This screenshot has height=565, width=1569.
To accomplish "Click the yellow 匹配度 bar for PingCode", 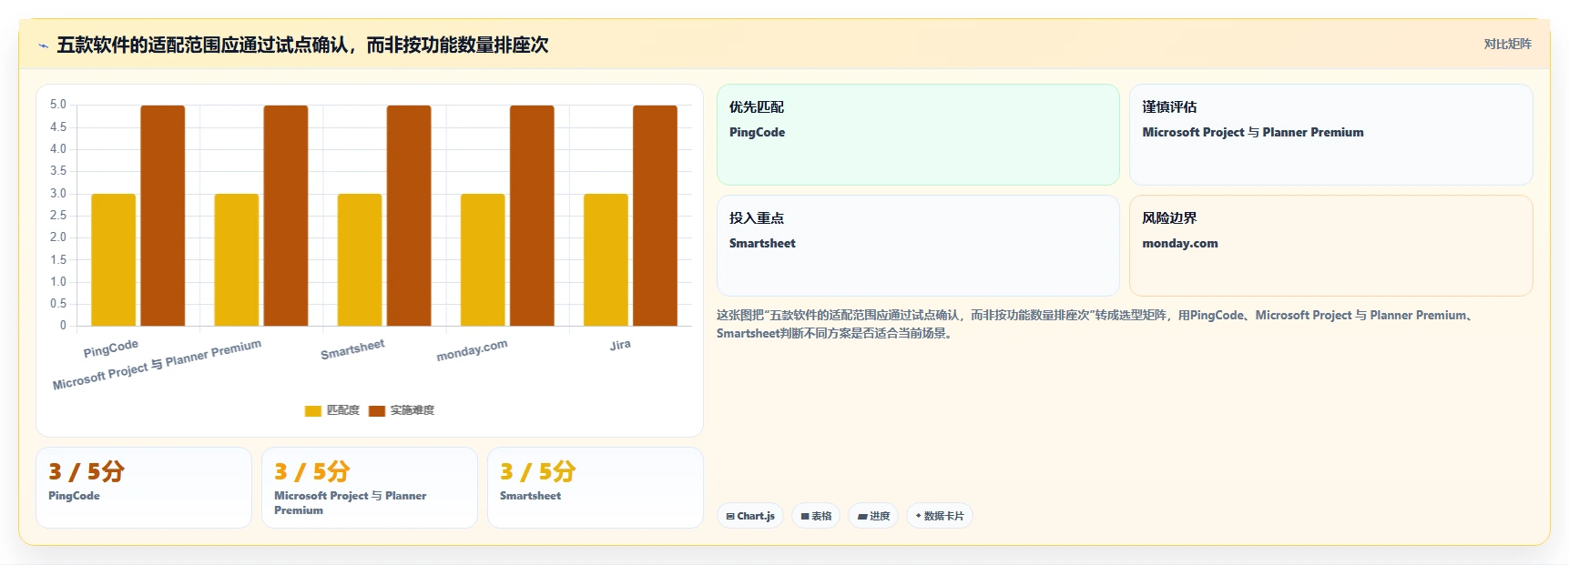I will [x=114, y=259].
